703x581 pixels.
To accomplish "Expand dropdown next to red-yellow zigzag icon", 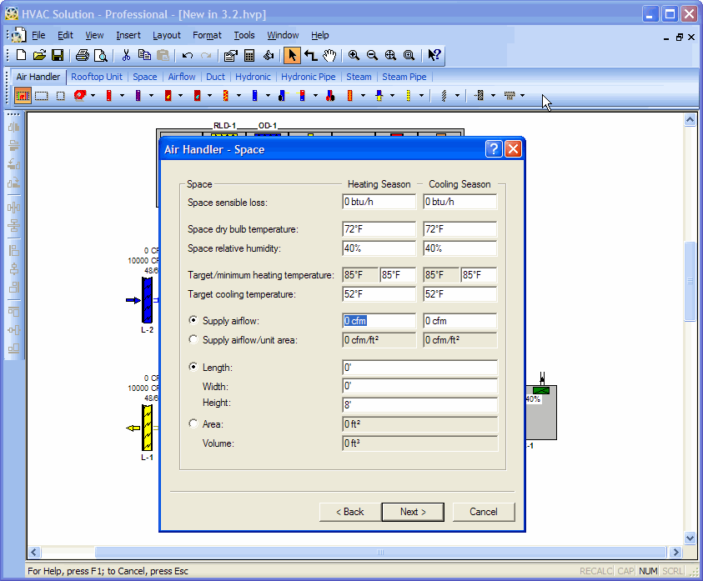I will (x=239, y=96).
